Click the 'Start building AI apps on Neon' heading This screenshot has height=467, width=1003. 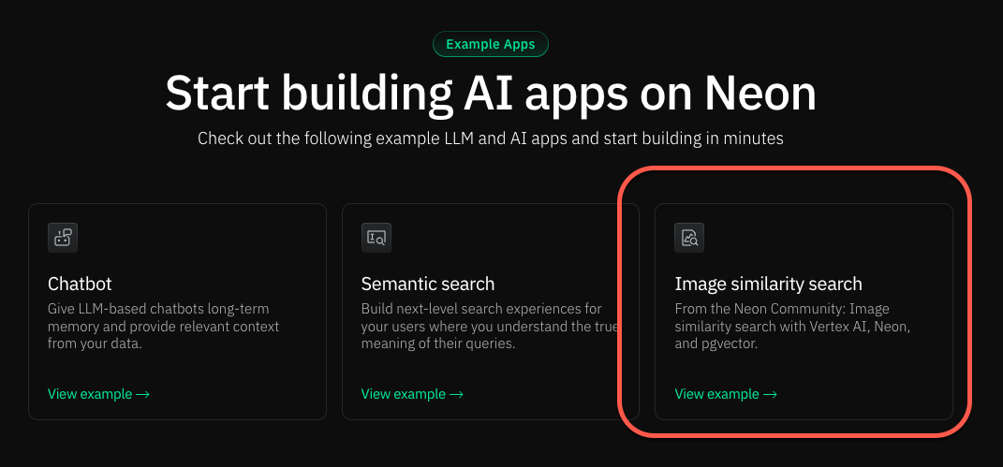(491, 94)
